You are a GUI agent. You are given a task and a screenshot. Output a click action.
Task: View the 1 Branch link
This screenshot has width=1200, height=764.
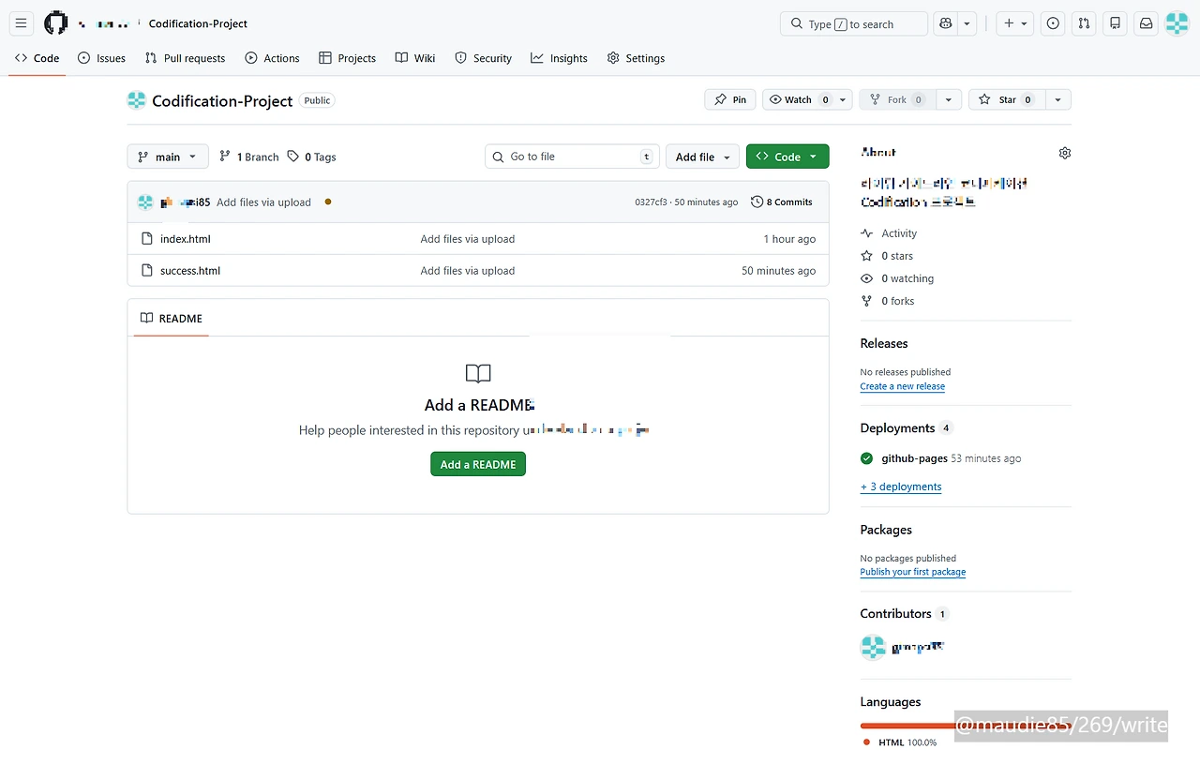[249, 157]
